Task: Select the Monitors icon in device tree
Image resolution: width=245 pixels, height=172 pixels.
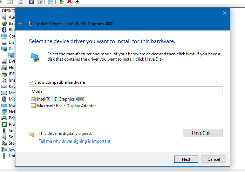Action: [x=4, y=105]
